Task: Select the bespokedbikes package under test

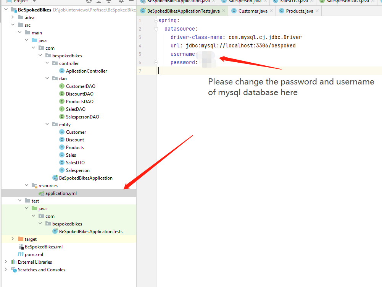Action: tap(67, 224)
